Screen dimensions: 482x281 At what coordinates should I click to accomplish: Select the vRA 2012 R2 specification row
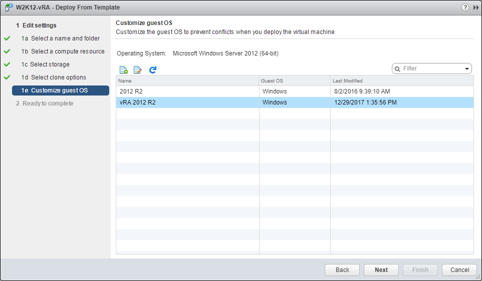point(295,102)
